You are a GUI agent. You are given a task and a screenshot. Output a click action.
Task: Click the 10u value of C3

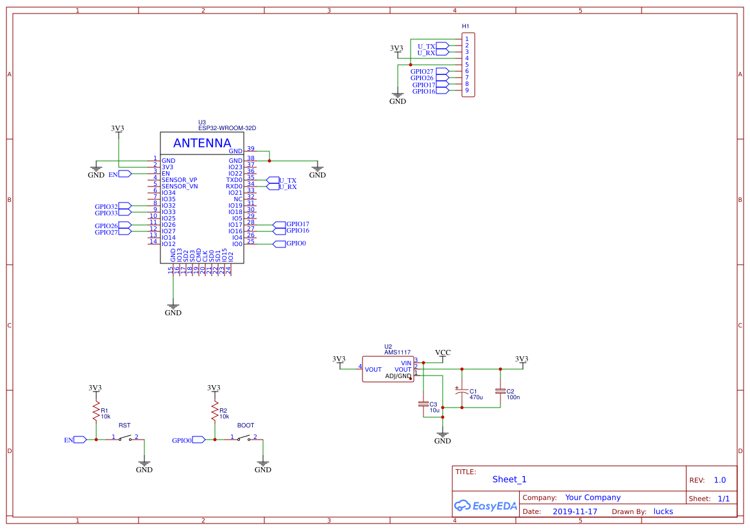point(434,410)
